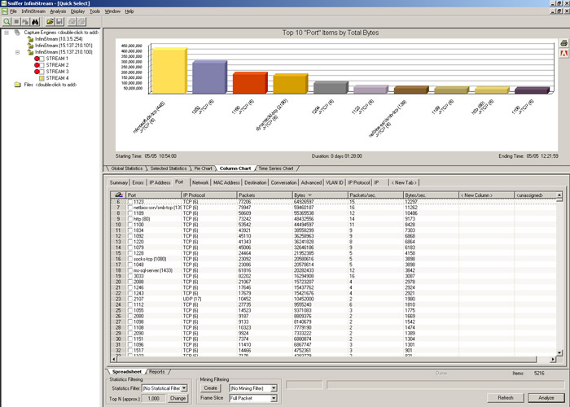570x407 pixels.
Task: Click the app icon in the menu bar
Action: (4, 11)
